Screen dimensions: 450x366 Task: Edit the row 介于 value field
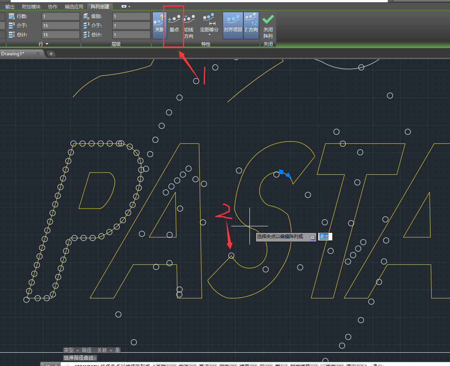[x=61, y=26]
